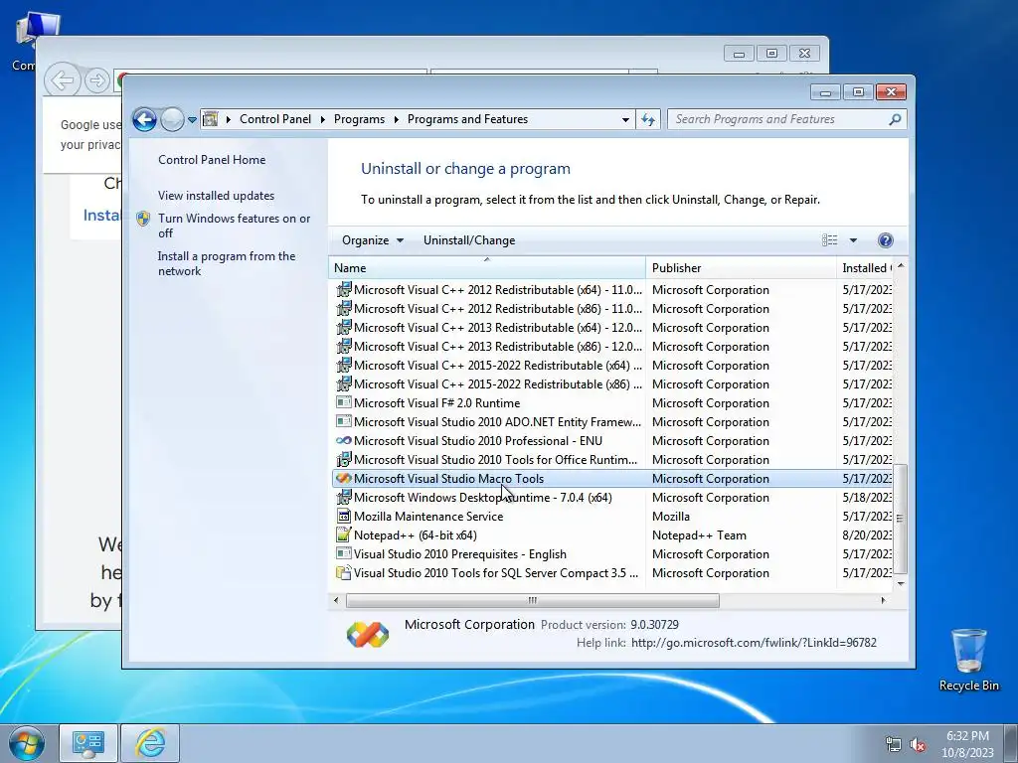
Task: Click the taskbar clock showing 6:32 PM
Action: [967, 744]
